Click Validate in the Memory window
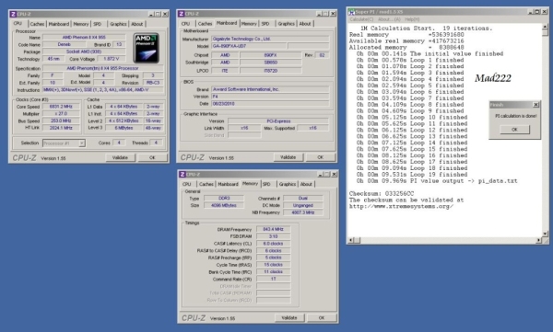Viewport: 553px width, 332px height. 289,318
